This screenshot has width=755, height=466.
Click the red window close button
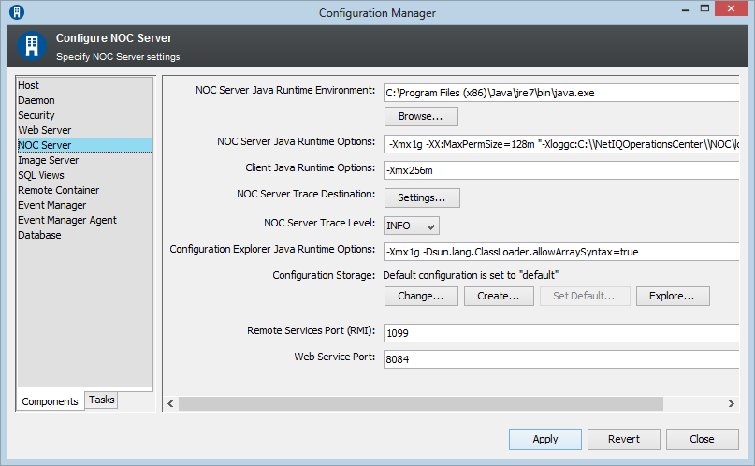pyautogui.click(x=731, y=8)
